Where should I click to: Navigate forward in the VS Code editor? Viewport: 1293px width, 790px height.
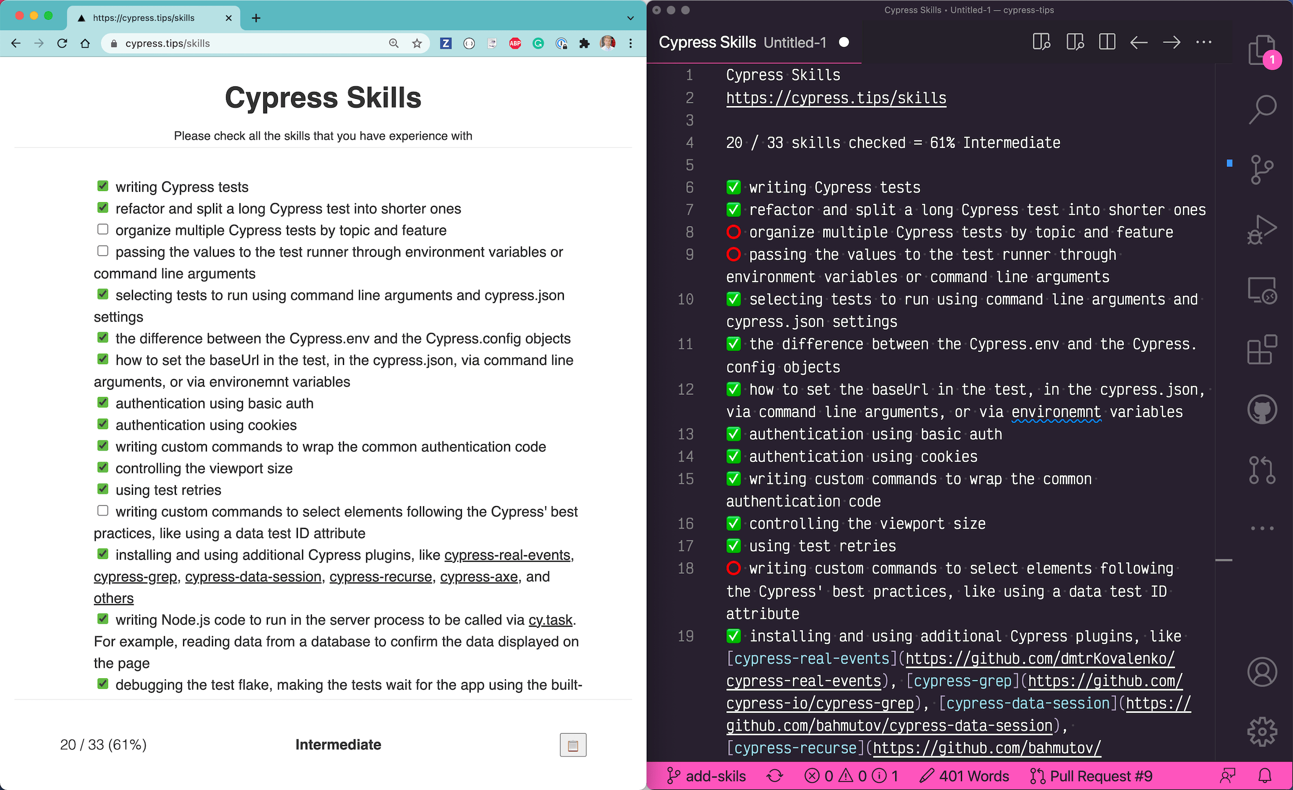click(x=1171, y=42)
